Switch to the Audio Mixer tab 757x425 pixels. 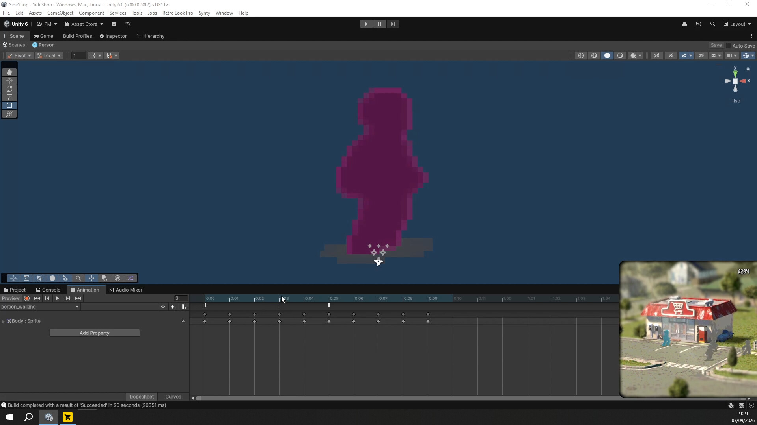(x=126, y=290)
